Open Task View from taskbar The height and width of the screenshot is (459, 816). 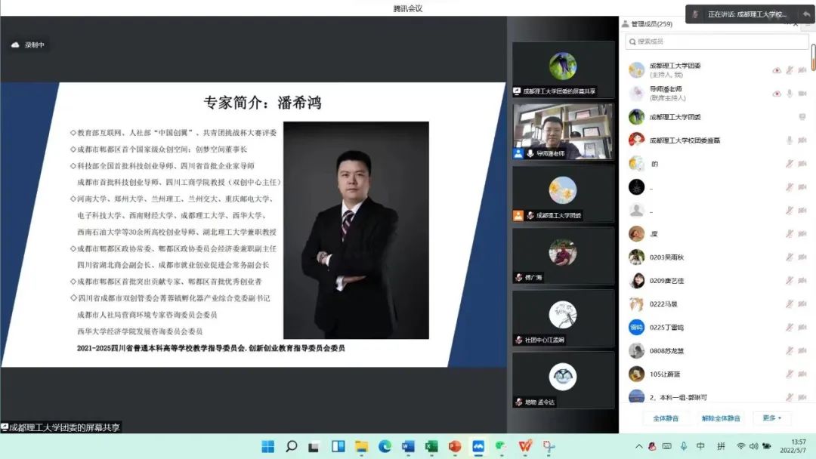(x=314, y=446)
